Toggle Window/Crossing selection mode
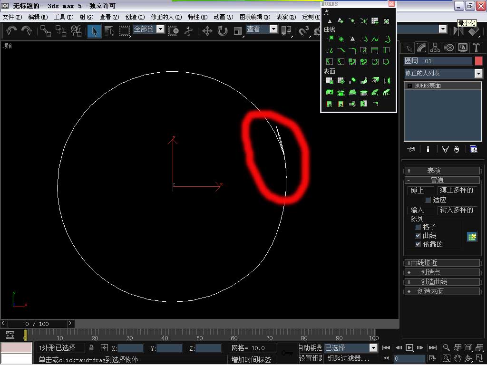 [173, 31]
